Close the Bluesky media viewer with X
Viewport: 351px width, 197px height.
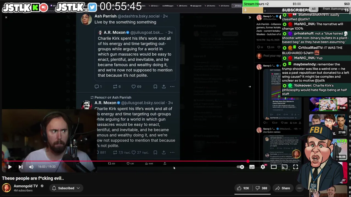[x=6, y=18]
